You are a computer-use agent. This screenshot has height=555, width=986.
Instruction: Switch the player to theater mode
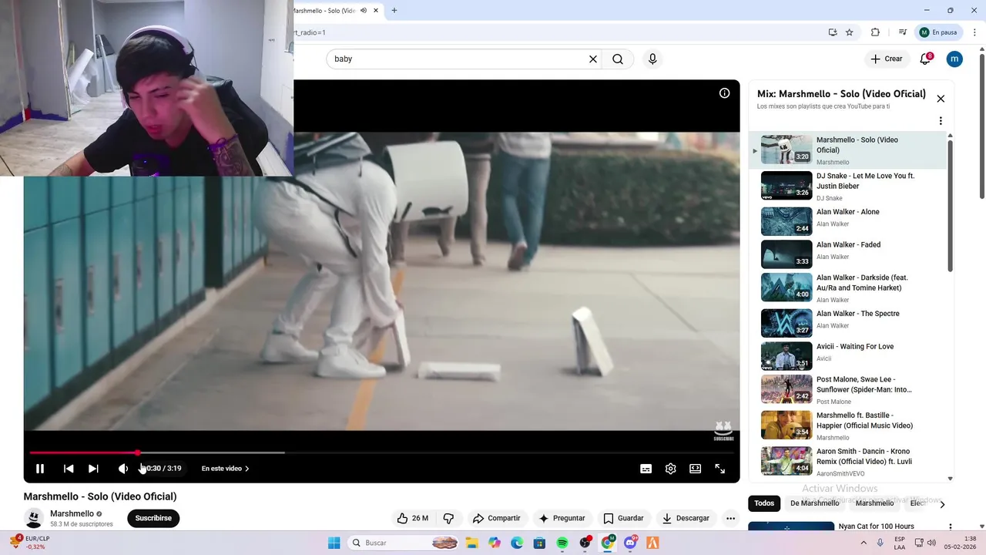point(696,469)
